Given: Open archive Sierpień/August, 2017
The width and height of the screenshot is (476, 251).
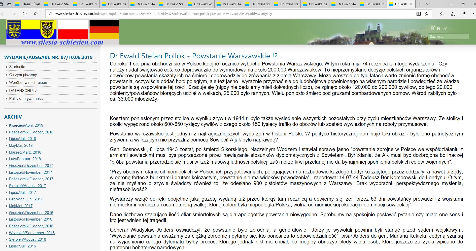Looking at the screenshot, I should (27, 186).
